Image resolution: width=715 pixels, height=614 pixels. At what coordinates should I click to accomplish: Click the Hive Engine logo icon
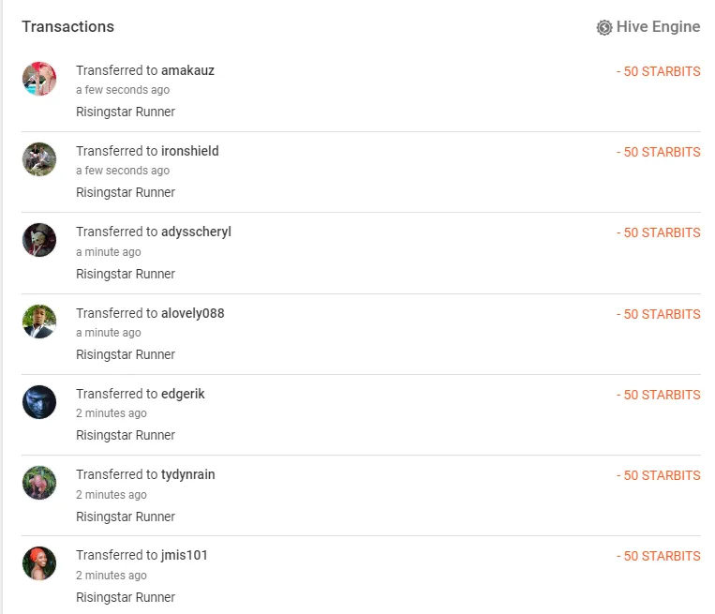click(x=604, y=27)
